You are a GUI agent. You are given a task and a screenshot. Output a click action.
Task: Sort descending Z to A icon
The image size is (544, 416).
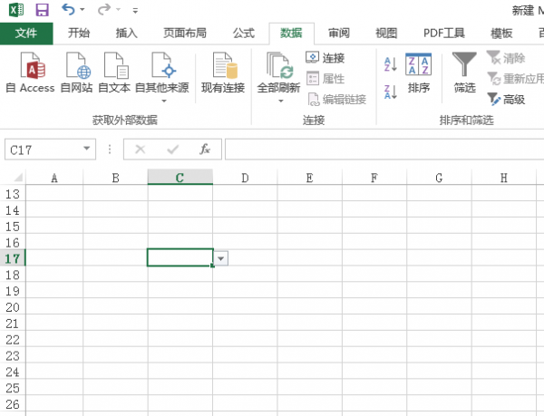pyautogui.click(x=391, y=92)
